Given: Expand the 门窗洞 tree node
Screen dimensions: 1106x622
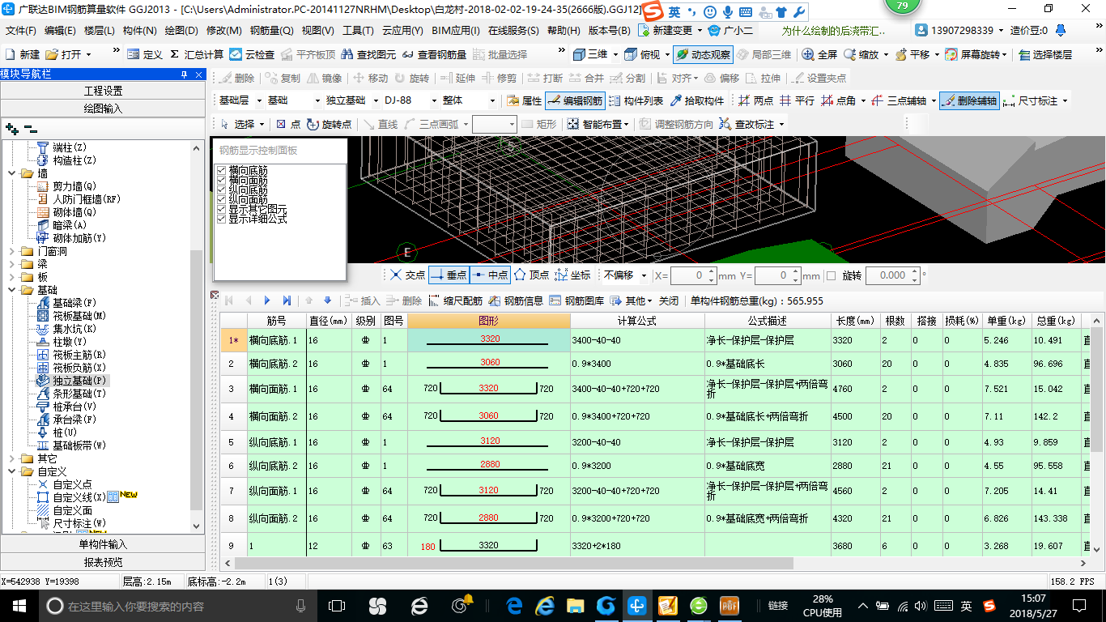Looking at the screenshot, I should point(11,252).
